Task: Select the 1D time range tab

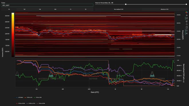Action: (9, 9)
